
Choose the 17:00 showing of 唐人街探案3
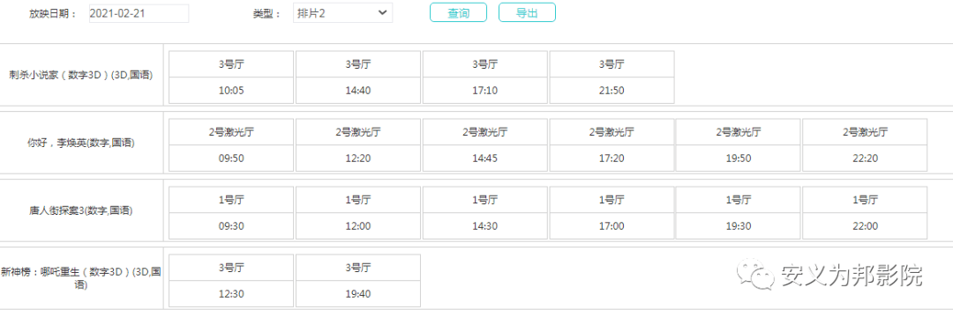(x=612, y=213)
